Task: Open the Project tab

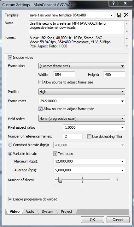Action: coord(67,212)
